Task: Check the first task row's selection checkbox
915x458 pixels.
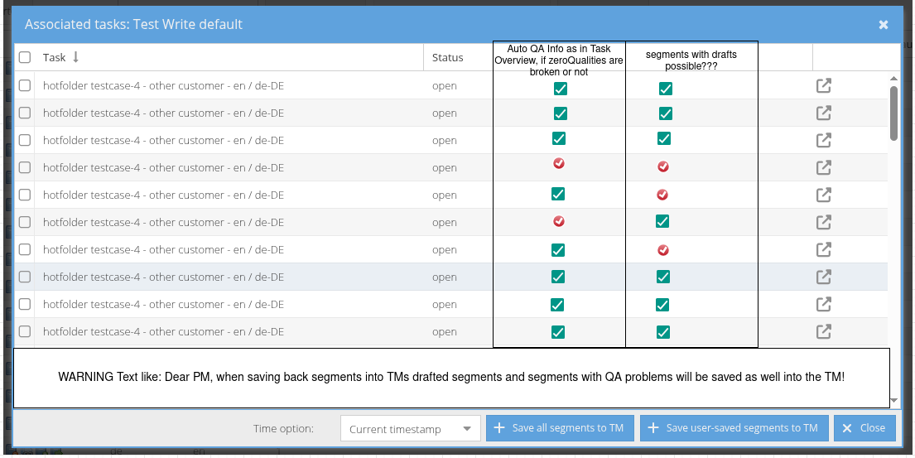Action: 25,86
